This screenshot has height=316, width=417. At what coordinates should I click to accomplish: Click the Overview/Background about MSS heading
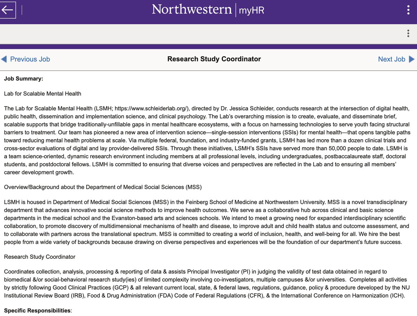103,187
